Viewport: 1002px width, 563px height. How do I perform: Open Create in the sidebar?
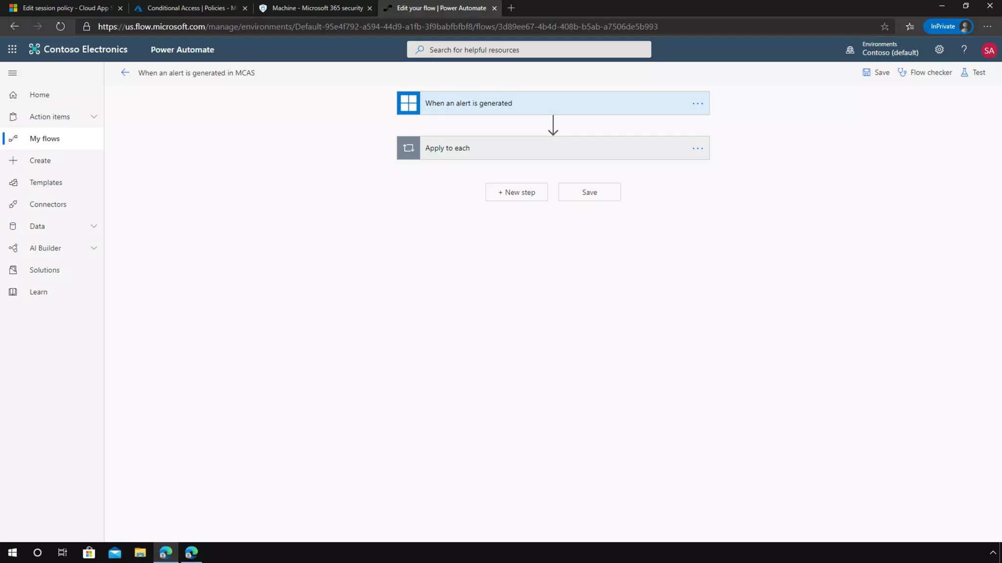coord(52,160)
